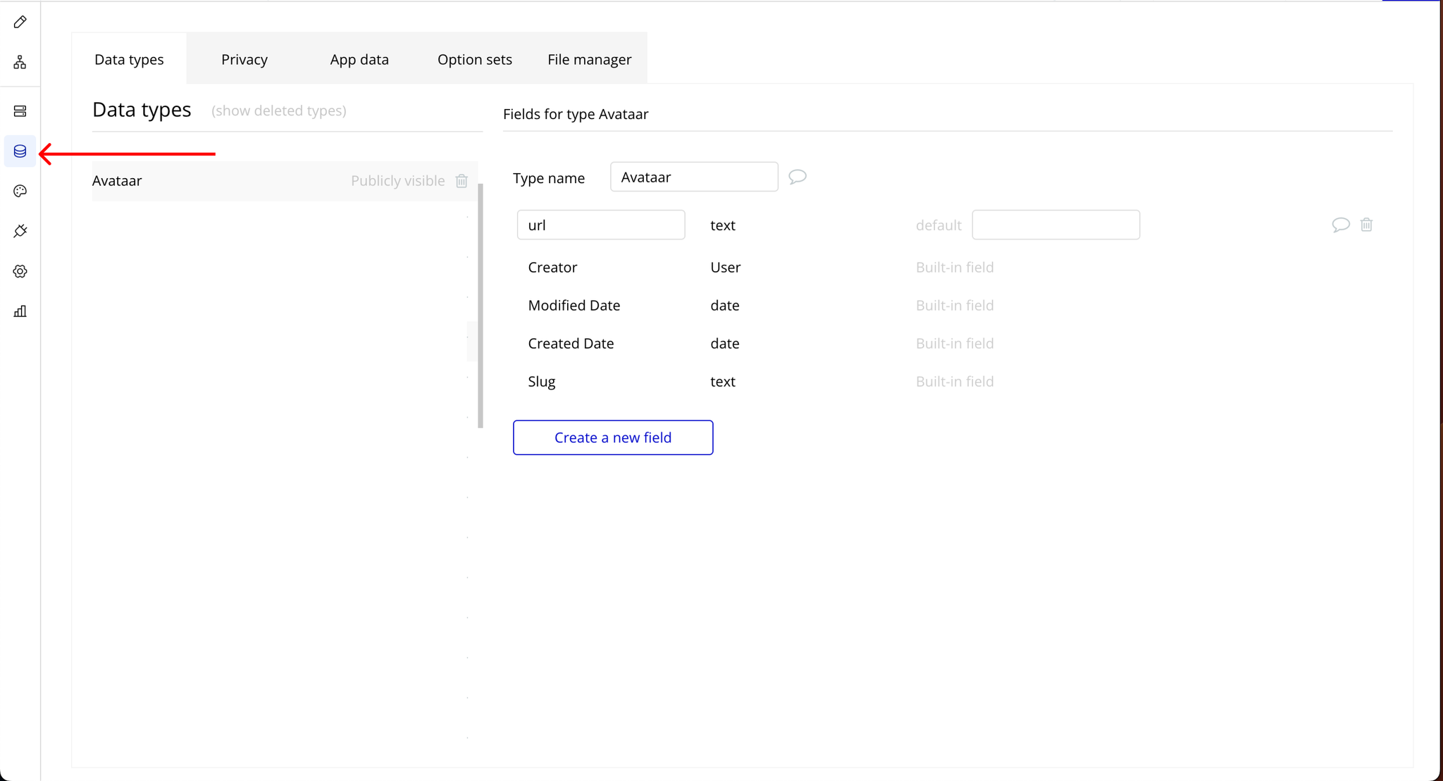Open the Backend workflows icon in sidebar
This screenshot has height=781, width=1443.
20,111
